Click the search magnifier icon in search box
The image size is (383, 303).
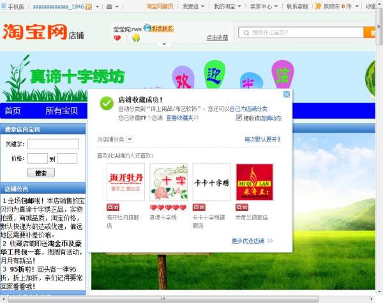tap(246, 33)
